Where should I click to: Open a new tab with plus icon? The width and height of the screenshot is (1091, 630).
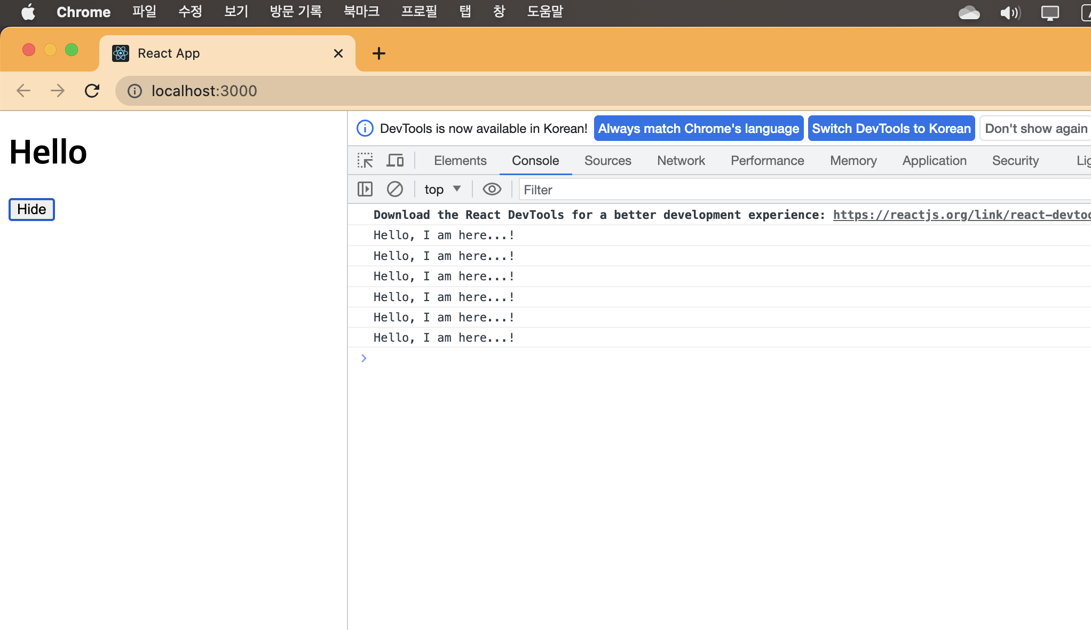coord(378,53)
